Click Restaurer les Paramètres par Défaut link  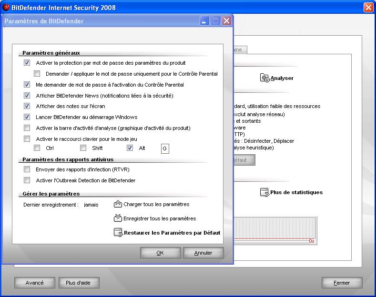pyautogui.click(x=172, y=233)
